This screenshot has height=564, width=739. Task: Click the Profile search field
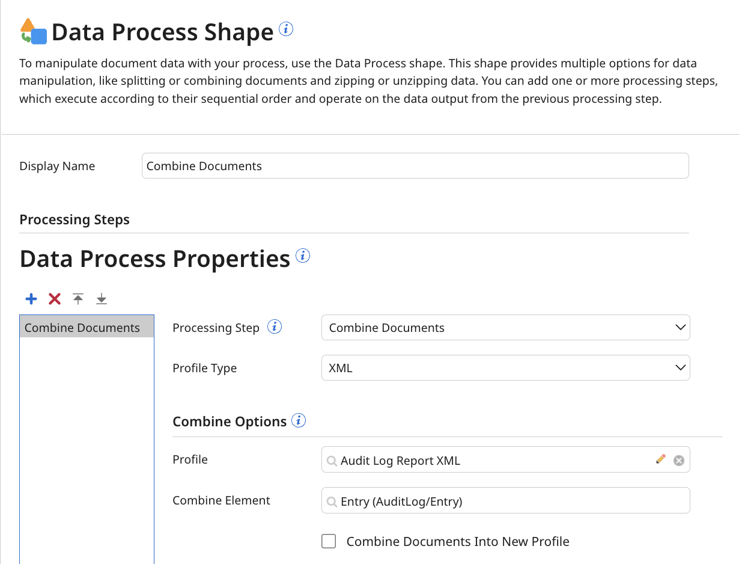481,459
